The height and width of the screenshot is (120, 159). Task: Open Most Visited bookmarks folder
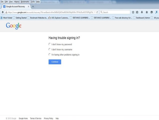tap(6, 18)
